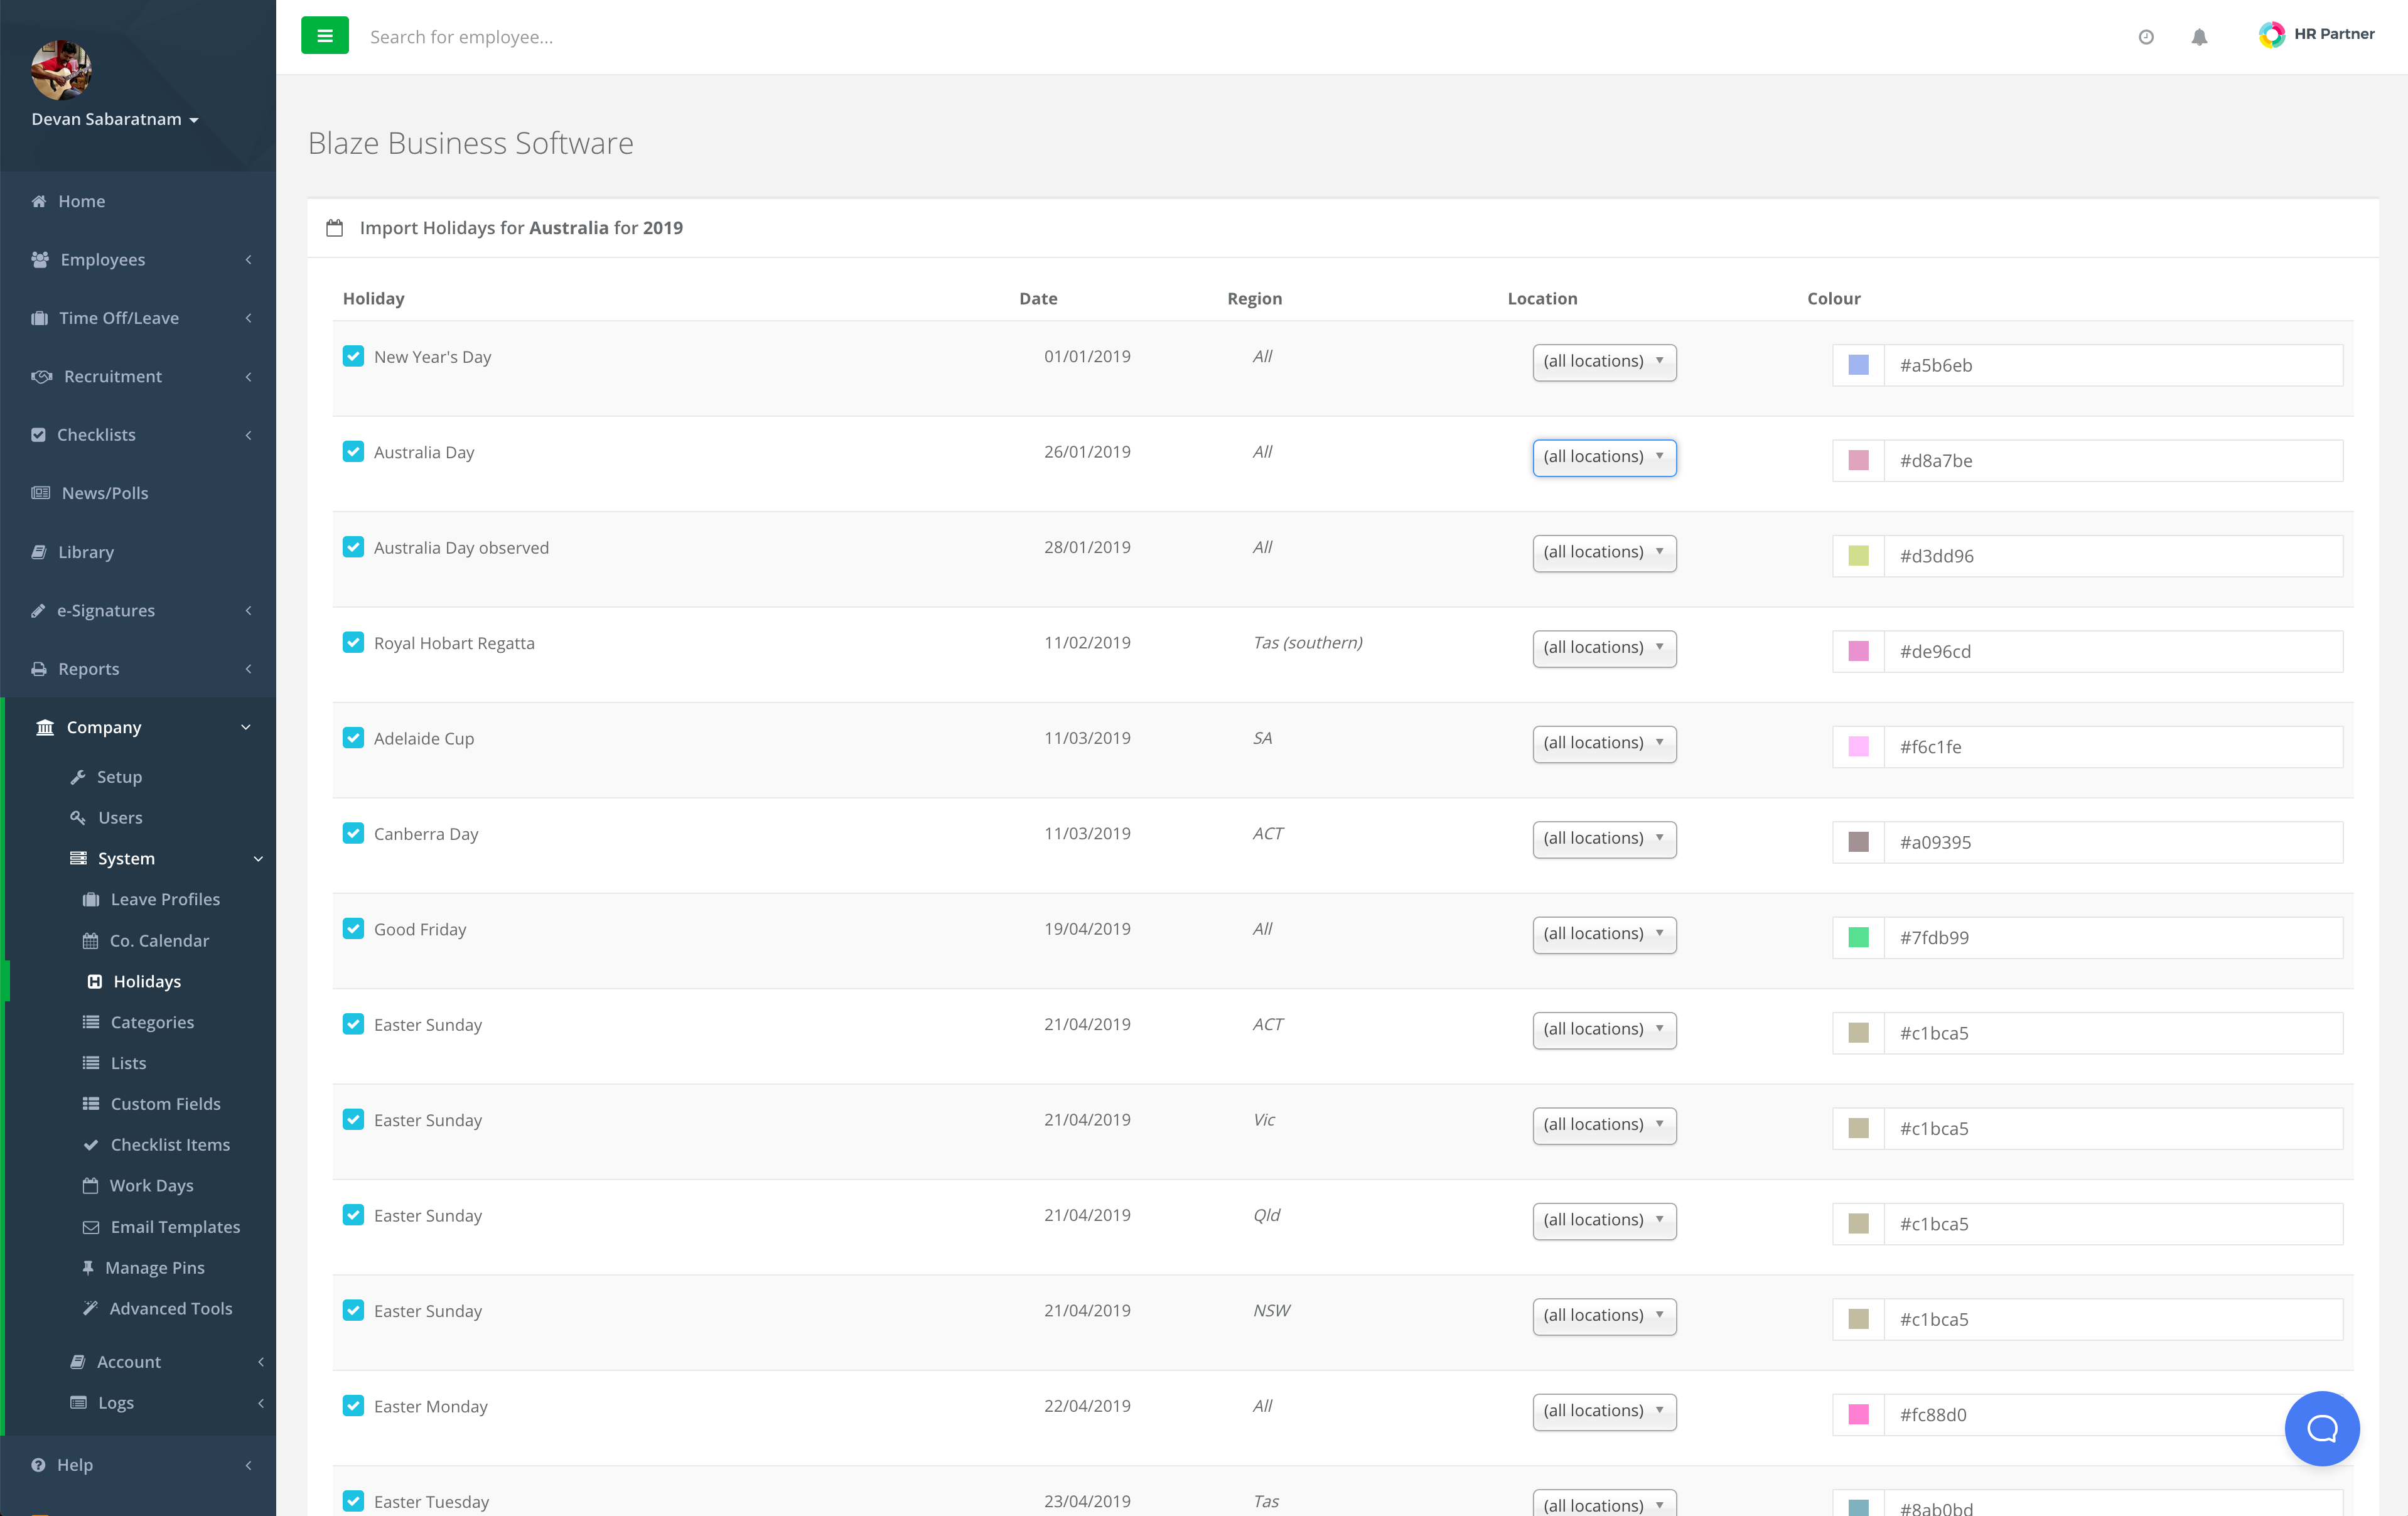2408x1516 pixels.
Task: Click the Company building icon
Action: [45, 727]
